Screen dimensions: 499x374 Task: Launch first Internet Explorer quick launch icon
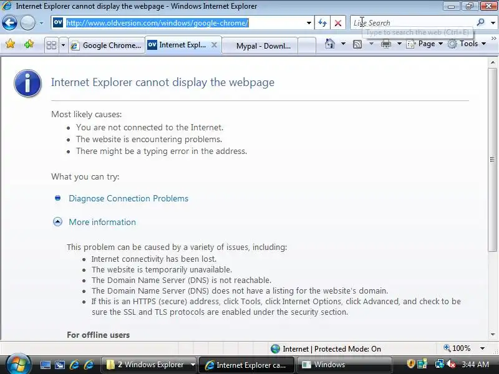point(74,365)
